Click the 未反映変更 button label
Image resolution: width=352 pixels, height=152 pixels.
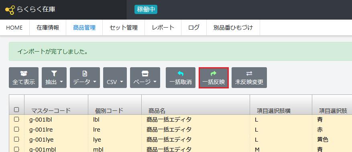tap(249, 82)
